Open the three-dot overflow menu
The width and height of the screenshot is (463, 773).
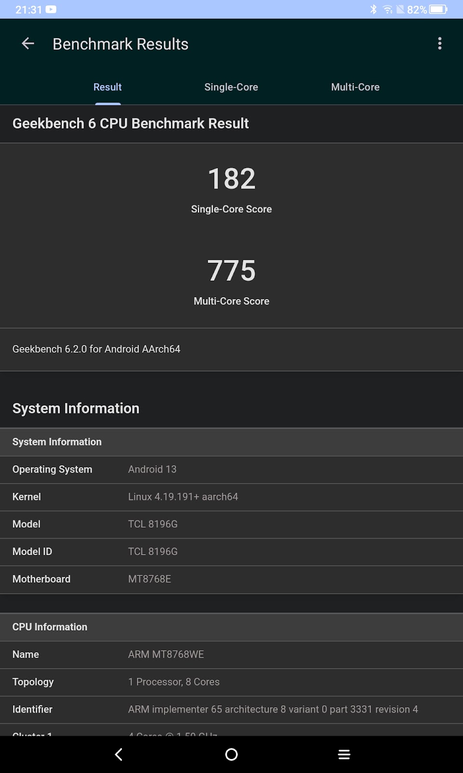(439, 43)
